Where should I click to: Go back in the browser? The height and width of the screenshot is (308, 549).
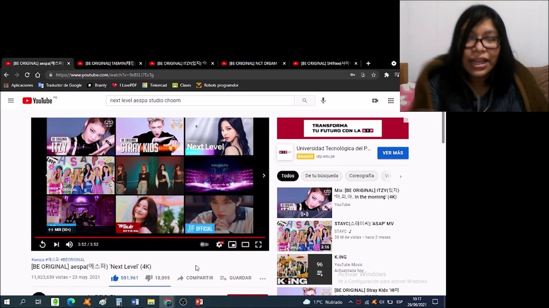click(x=6, y=75)
